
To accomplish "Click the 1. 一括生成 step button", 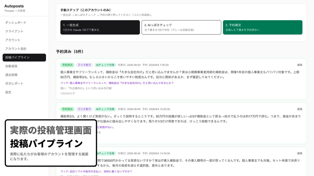I will point(100,27).
